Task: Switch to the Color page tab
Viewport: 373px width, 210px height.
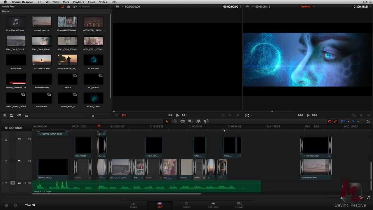Action: click(x=186, y=205)
